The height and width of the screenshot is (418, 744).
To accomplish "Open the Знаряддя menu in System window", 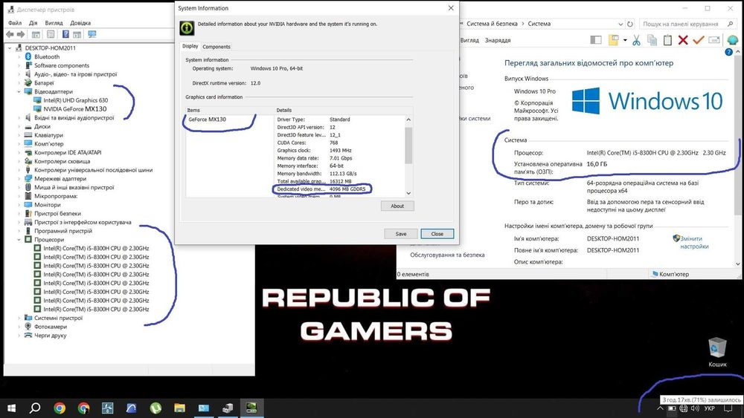I will 498,40.
